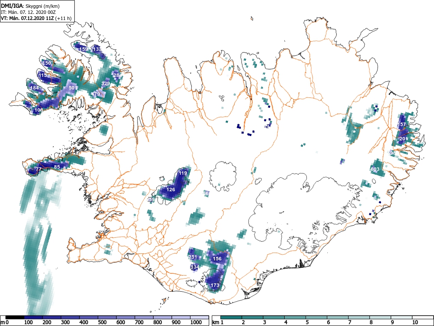434x326 pixels.
Task: Click the legend swatch between 100 and 200 m
Action: (33, 317)
